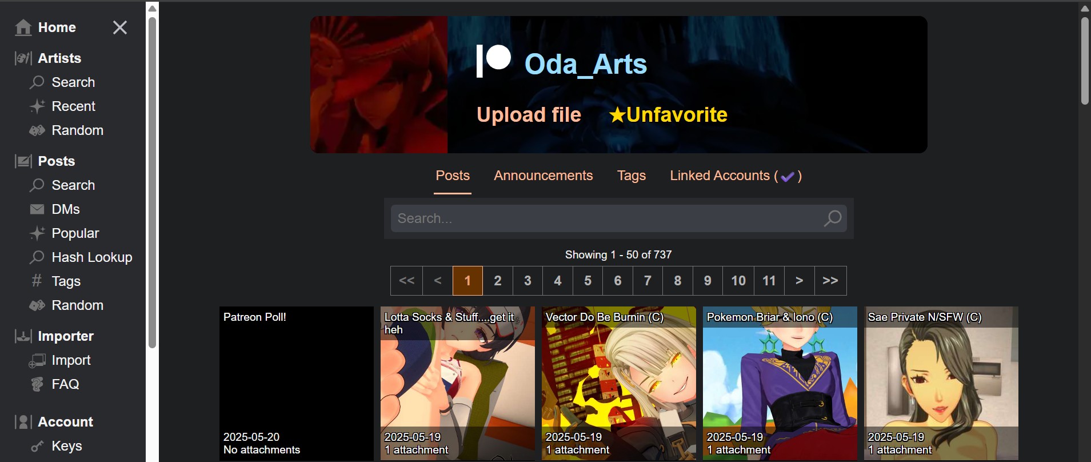
Task: Select the Tags tab under the banner
Action: coord(632,176)
